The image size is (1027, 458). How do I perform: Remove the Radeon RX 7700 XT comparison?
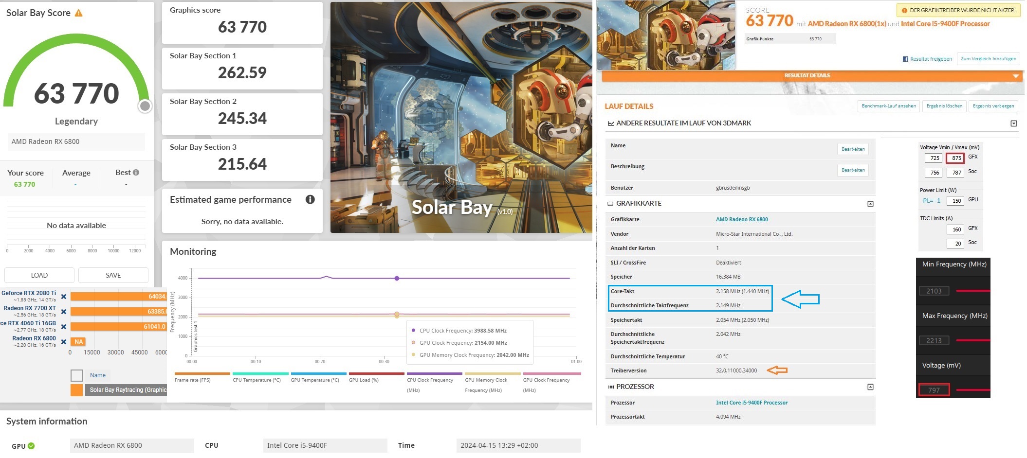(x=64, y=312)
